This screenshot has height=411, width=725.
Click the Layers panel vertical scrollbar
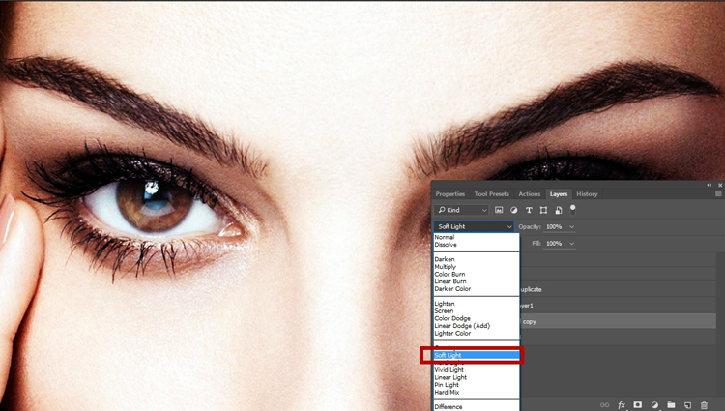[720, 325]
